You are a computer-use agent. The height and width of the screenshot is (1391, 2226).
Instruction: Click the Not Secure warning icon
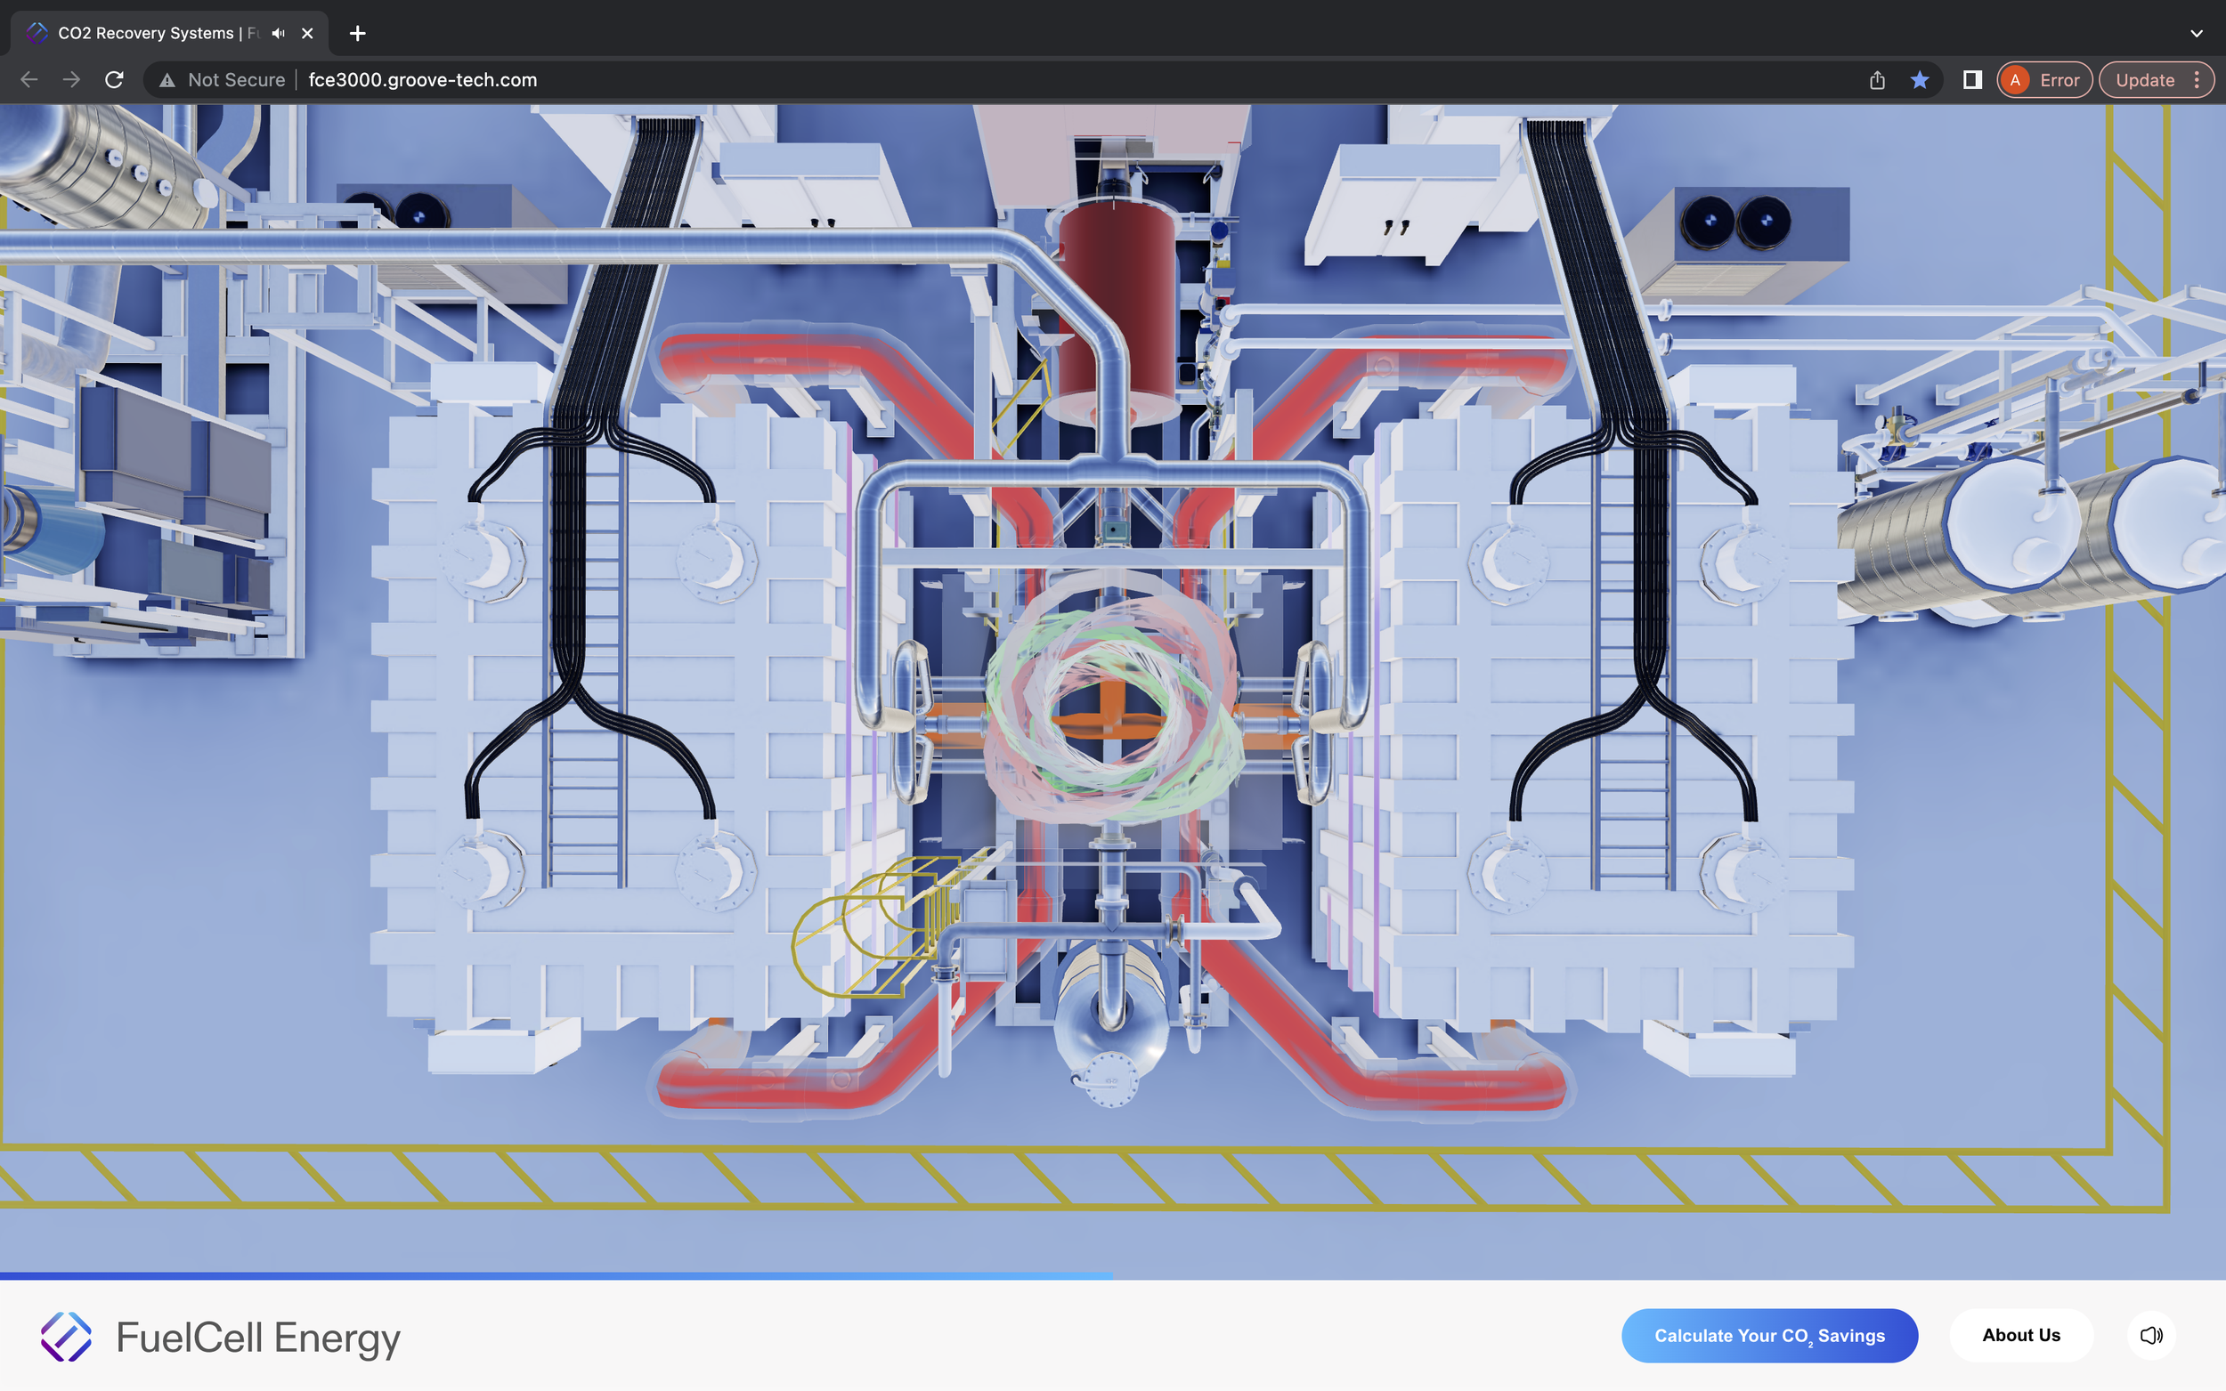click(x=167, y=81)
